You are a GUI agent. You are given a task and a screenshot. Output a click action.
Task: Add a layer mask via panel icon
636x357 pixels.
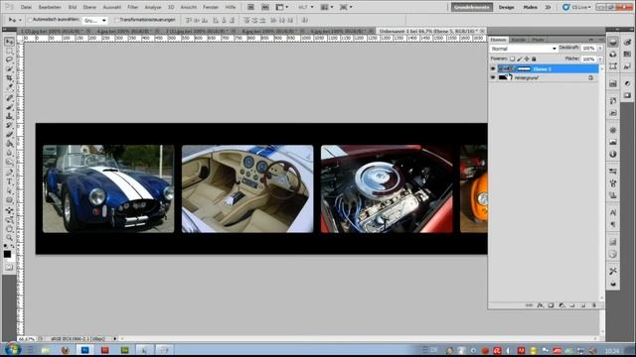[551, 305]
